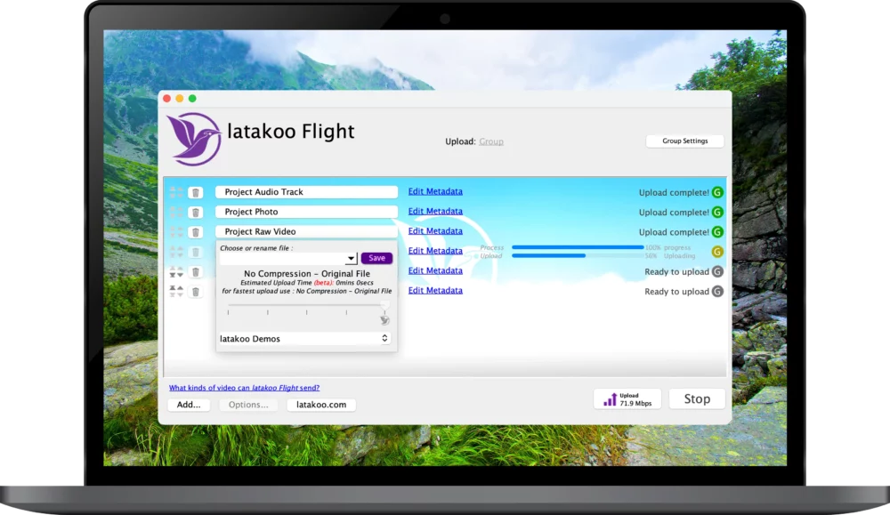Click move-down arrow in first Ready to upload row
The height and width of the screenshot is (515, 890).
(x=180, y=275)
